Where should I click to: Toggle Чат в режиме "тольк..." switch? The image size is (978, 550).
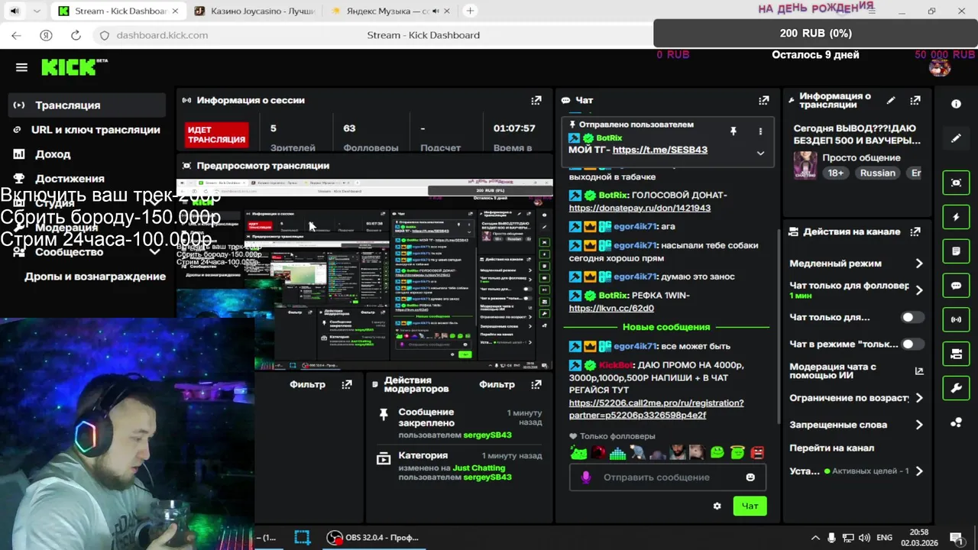pos(912,344)
